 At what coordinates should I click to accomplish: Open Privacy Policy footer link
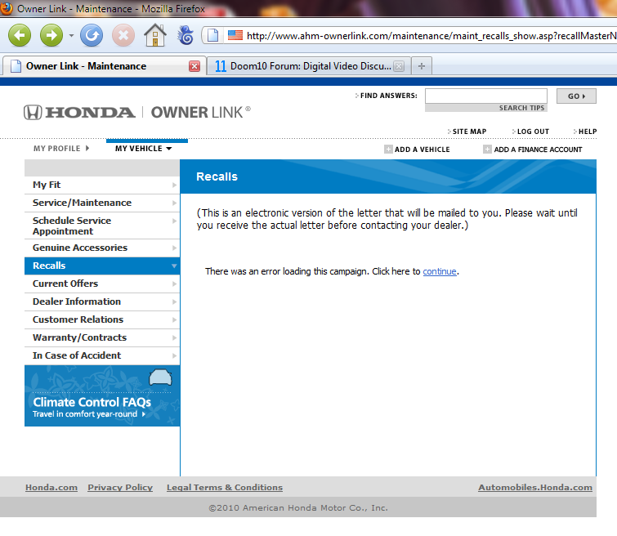[120, 487]
